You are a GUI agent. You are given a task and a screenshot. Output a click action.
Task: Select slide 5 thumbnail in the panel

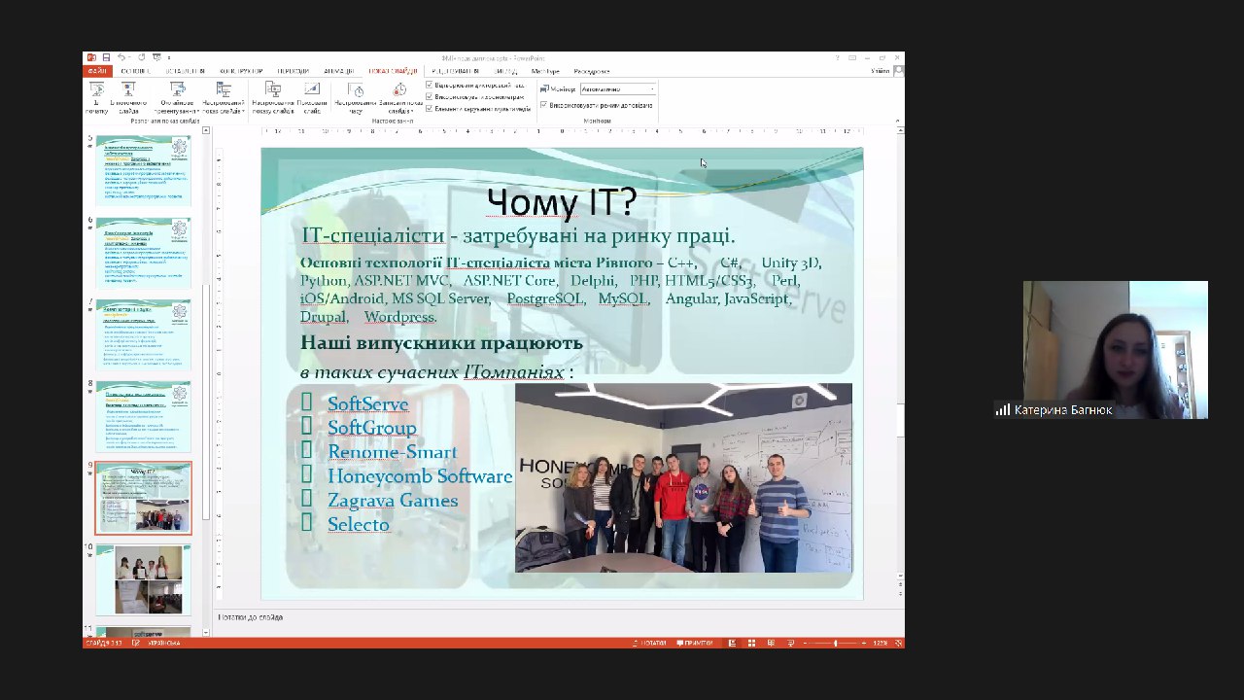(x=143, y=170)
